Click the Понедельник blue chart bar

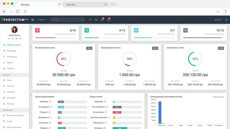(x=160, y=113)
